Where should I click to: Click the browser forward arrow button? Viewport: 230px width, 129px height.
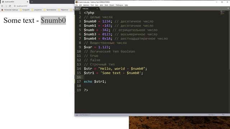point(6,6)
